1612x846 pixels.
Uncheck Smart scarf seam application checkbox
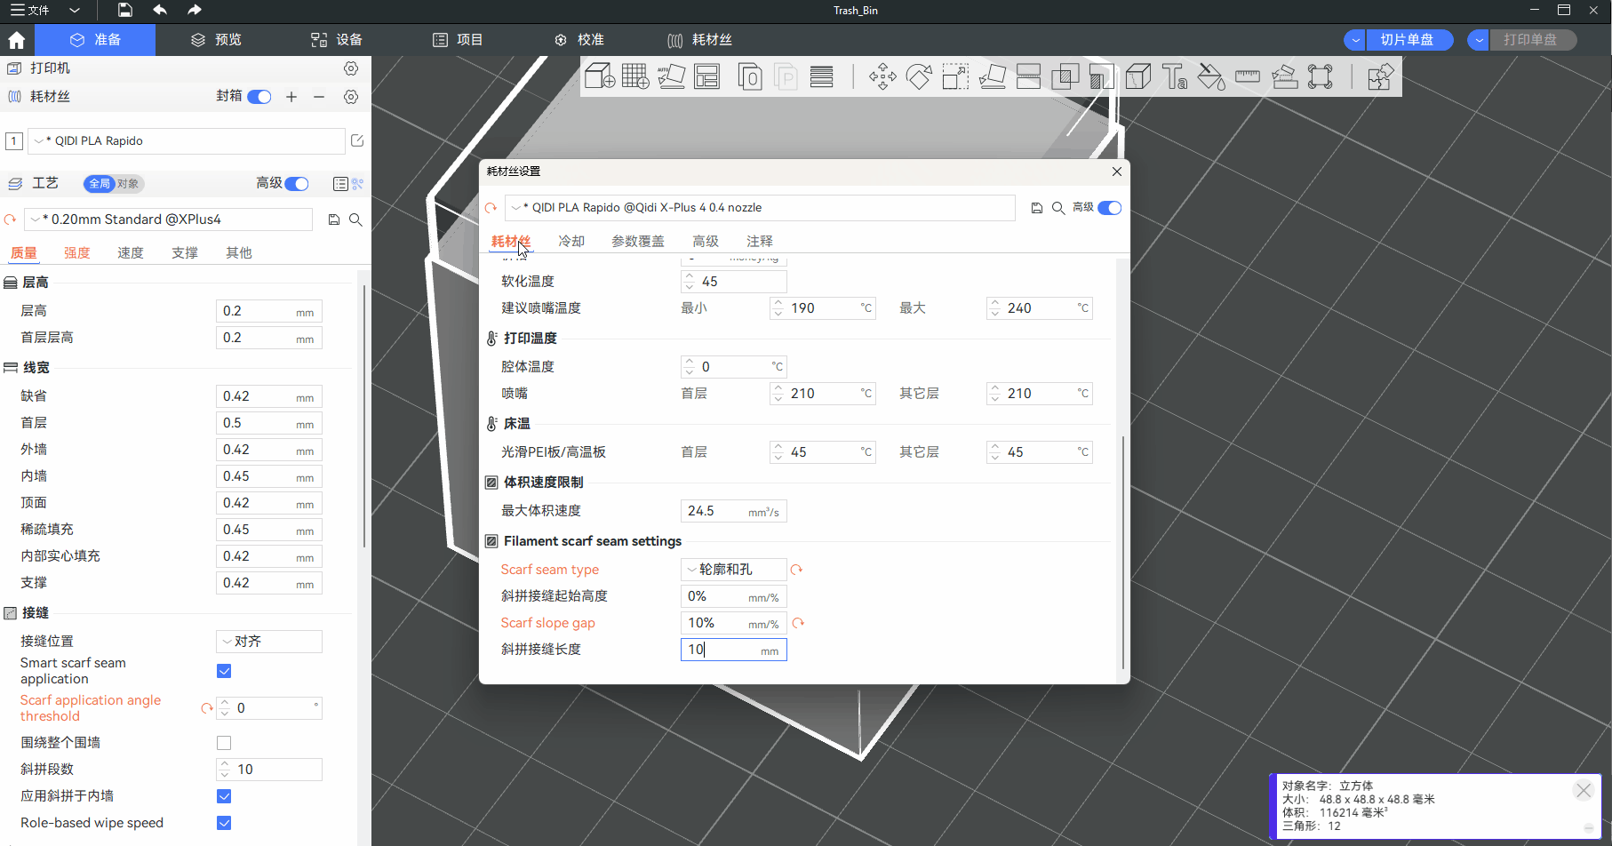coord(224,671)
